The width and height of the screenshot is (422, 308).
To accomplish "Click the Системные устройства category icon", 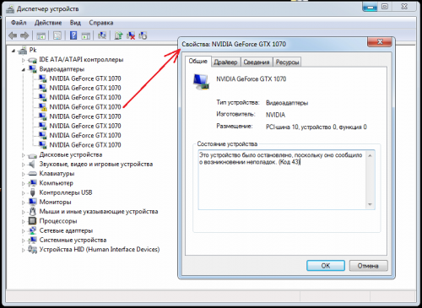I will [33, 240].
